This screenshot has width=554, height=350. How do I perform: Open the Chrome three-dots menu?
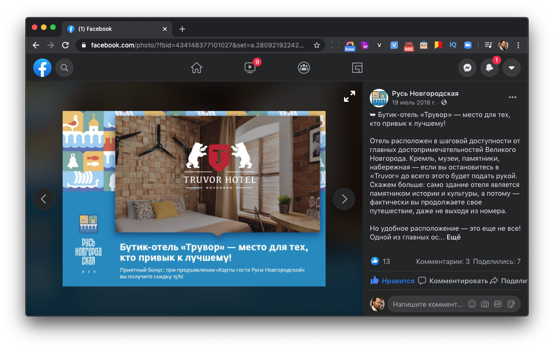click(x=519, y=45)
